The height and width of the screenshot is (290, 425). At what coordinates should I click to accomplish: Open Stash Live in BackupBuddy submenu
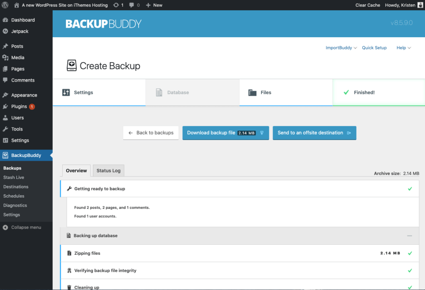[14, 177]
